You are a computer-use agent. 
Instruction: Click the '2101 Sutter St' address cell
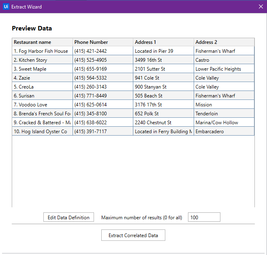163,69
